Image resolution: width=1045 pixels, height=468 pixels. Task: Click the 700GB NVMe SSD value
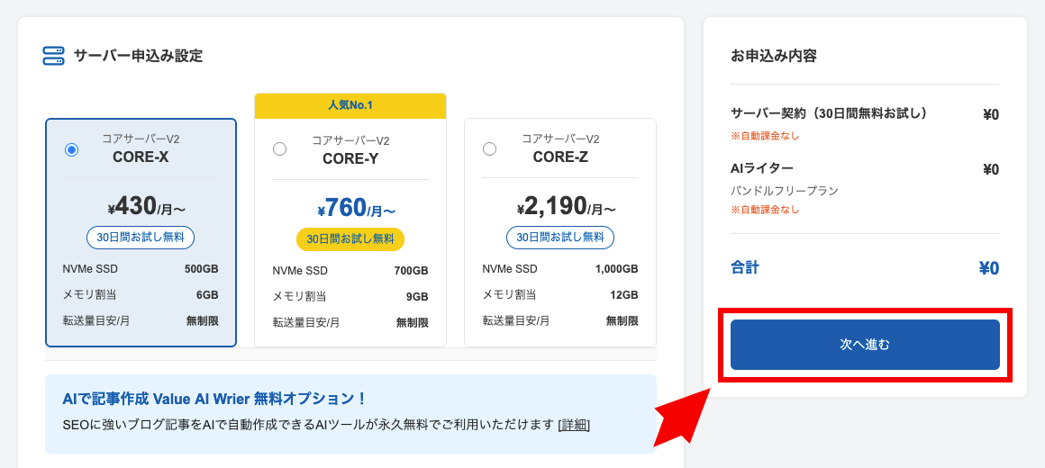tap(411, 271)
